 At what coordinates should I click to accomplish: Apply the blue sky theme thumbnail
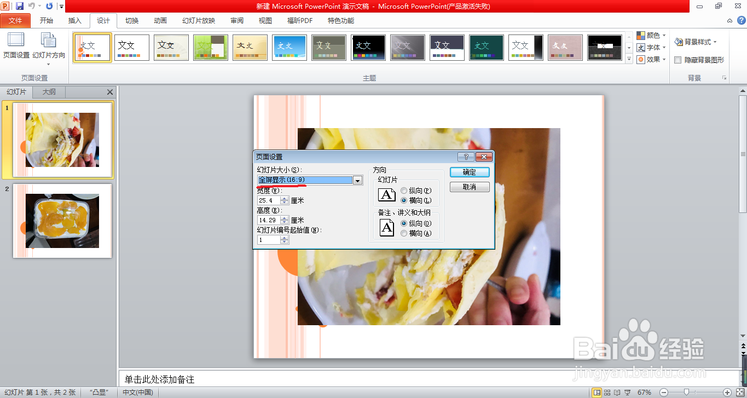click(289, 47)
